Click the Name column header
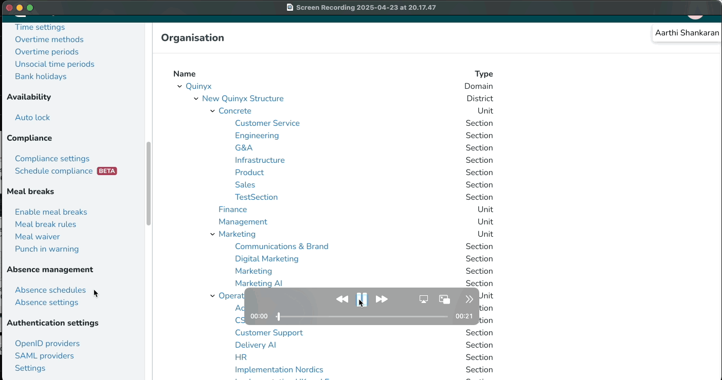Image resolution: width=722 pixels, height=380 pixels. pos(185,74)
